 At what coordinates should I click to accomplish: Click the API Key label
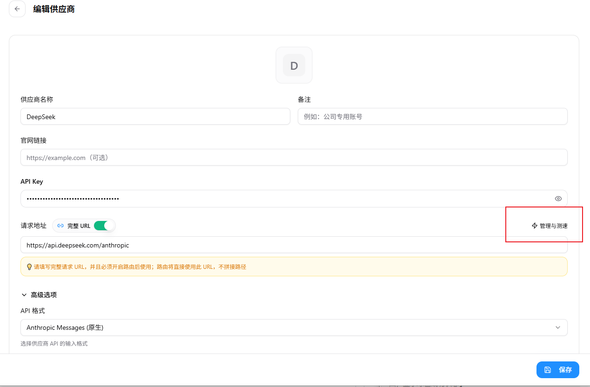[32, 181]
